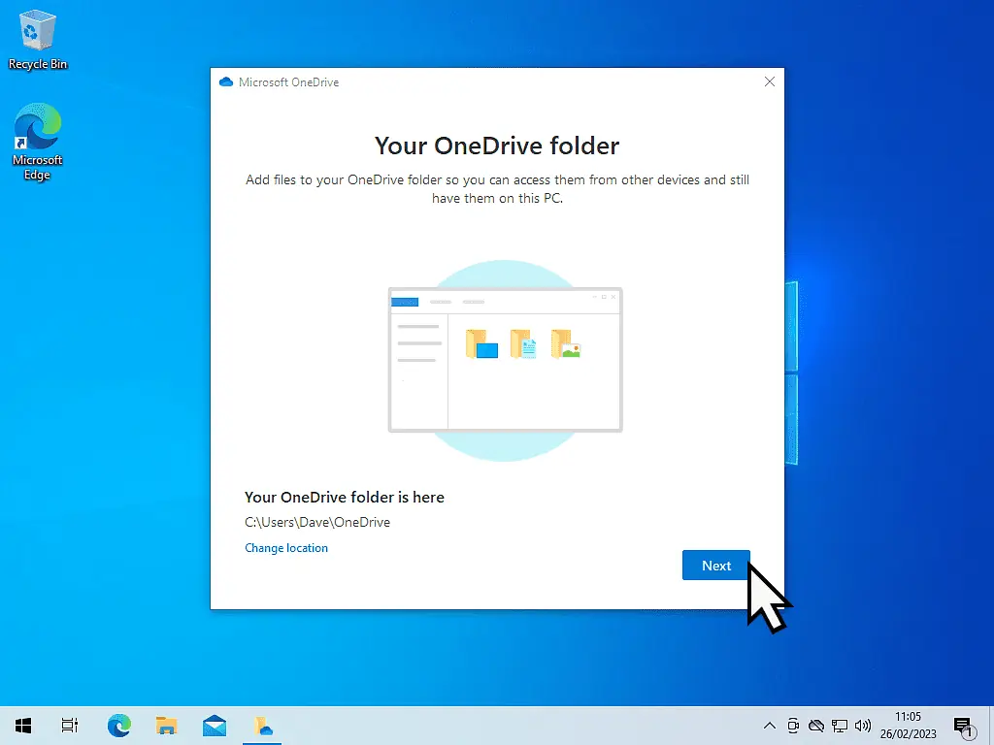The image size is (994, 745).
Task: Open File Explorer from the taskbar
Action: [x=166, y=725]
